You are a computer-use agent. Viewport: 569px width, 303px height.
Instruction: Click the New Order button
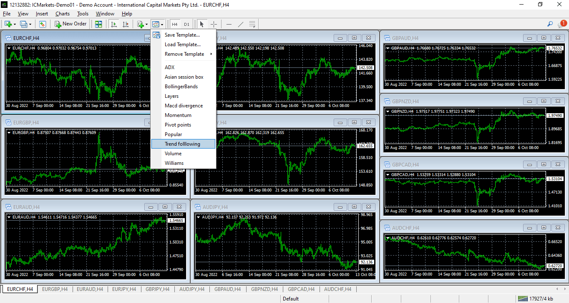tap(70, 24)
